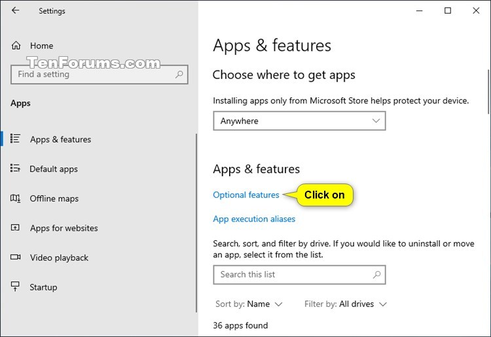Select the Apps & features list icon
The height and width of the screenshot is (337, 491).
tap(15, 138)
